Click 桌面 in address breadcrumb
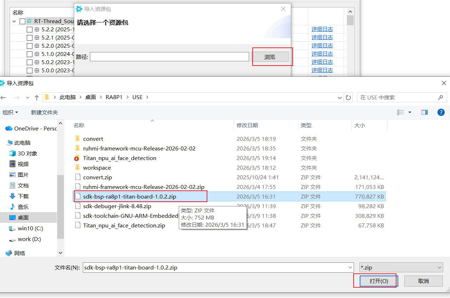This screenshot has height=298, width=450. pyautogui.click(x=91, y=97)
